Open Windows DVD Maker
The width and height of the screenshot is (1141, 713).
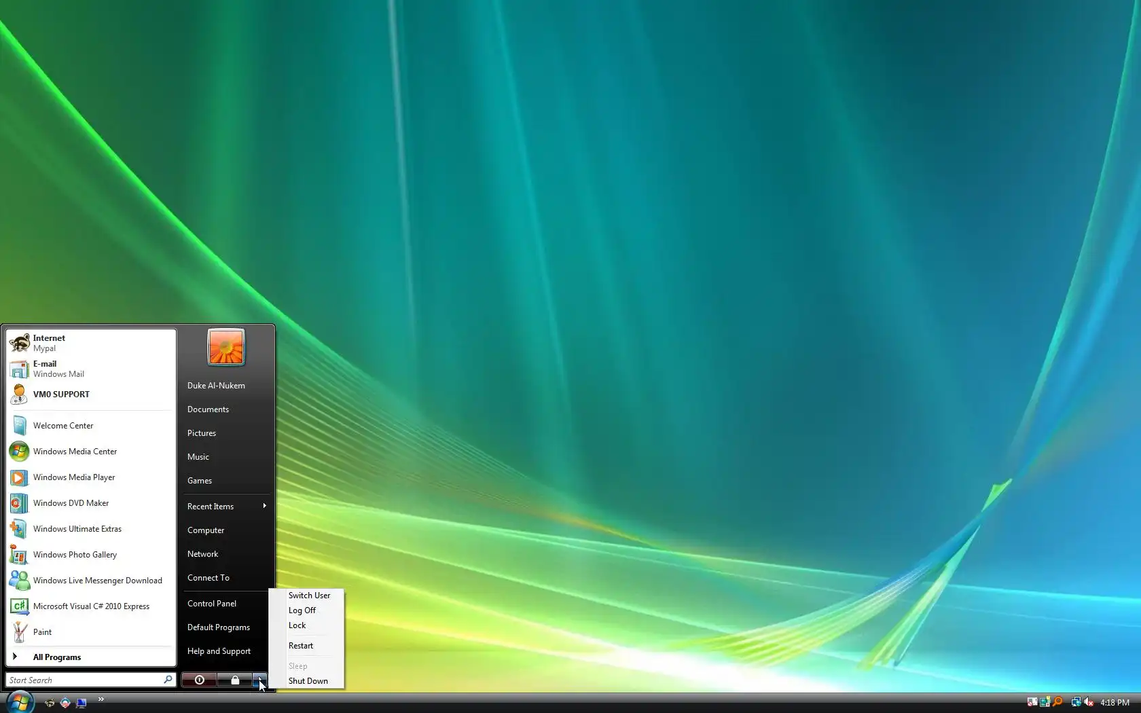tap(91, 503)
